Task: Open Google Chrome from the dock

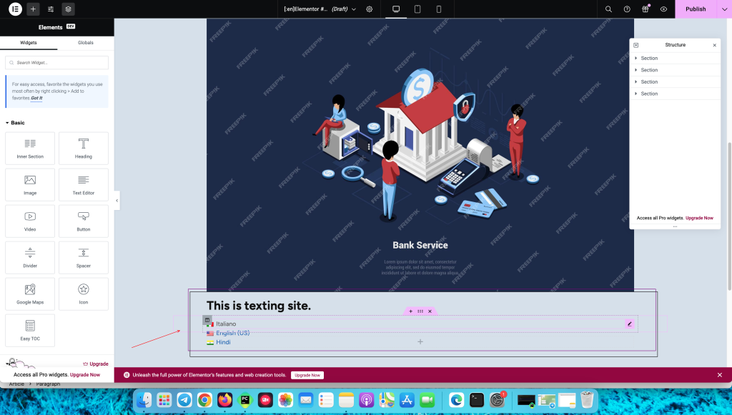Action: [x=204, y=400]
